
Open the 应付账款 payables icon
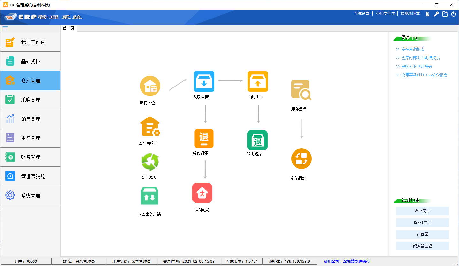coord(202,193)
